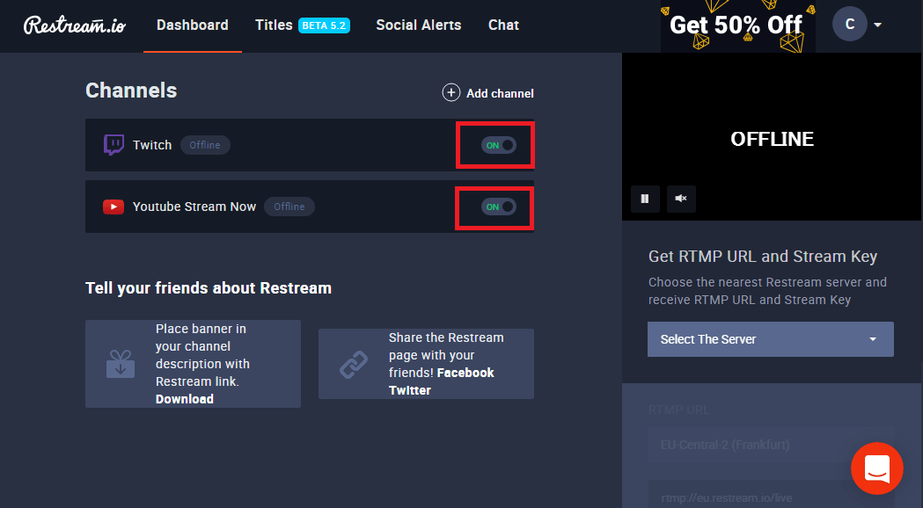Share Restream via the Twitter link

410,390
